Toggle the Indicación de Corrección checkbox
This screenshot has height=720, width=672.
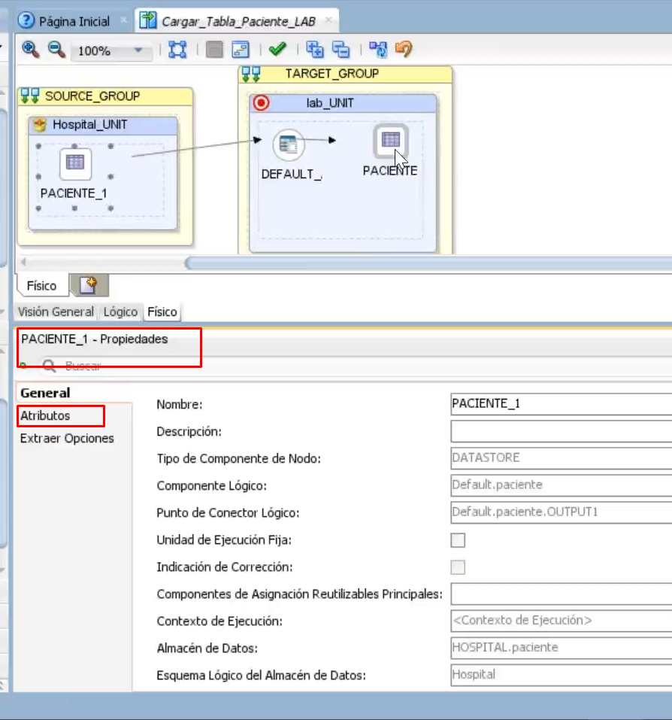tap(458, 567)
